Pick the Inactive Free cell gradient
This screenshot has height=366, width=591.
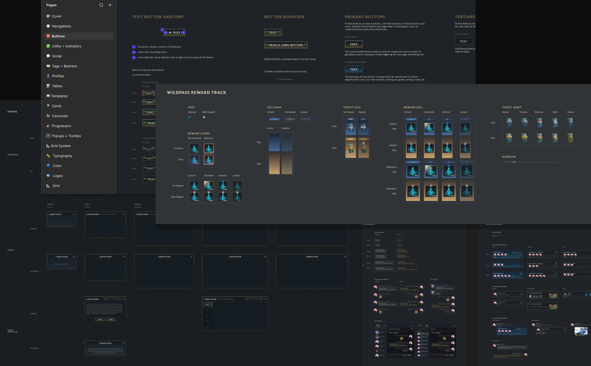287,143
